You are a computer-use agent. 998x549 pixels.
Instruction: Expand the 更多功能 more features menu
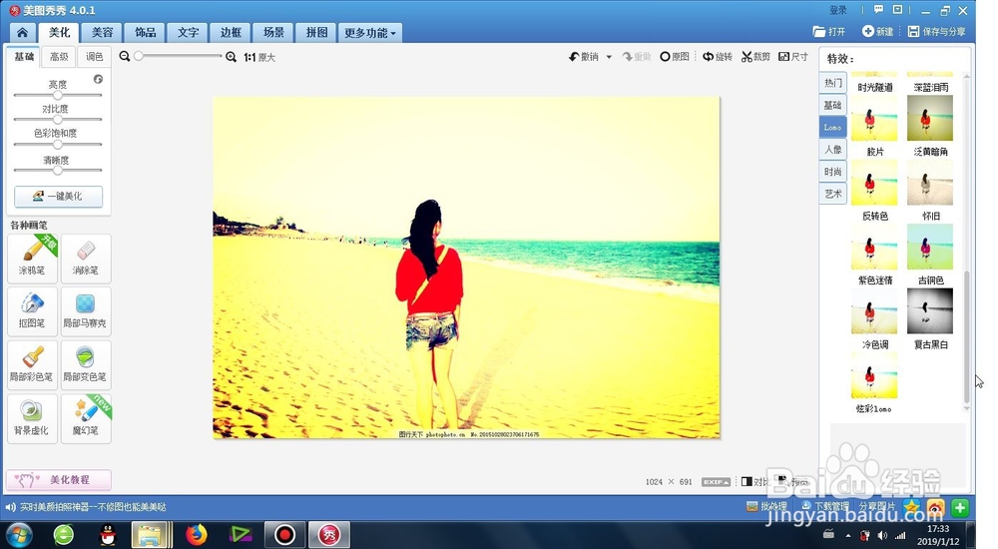[x=370, y=33]
